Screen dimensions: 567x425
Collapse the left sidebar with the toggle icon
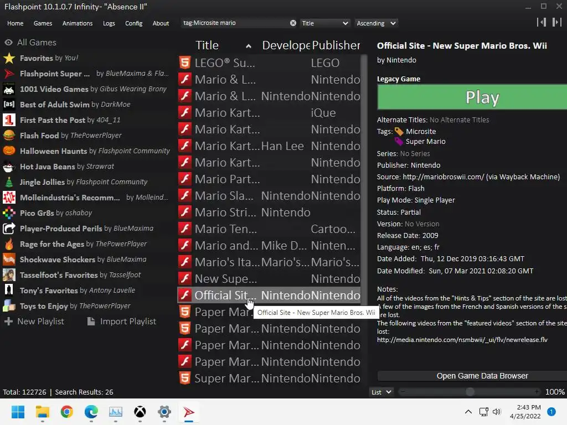point(542,22)
